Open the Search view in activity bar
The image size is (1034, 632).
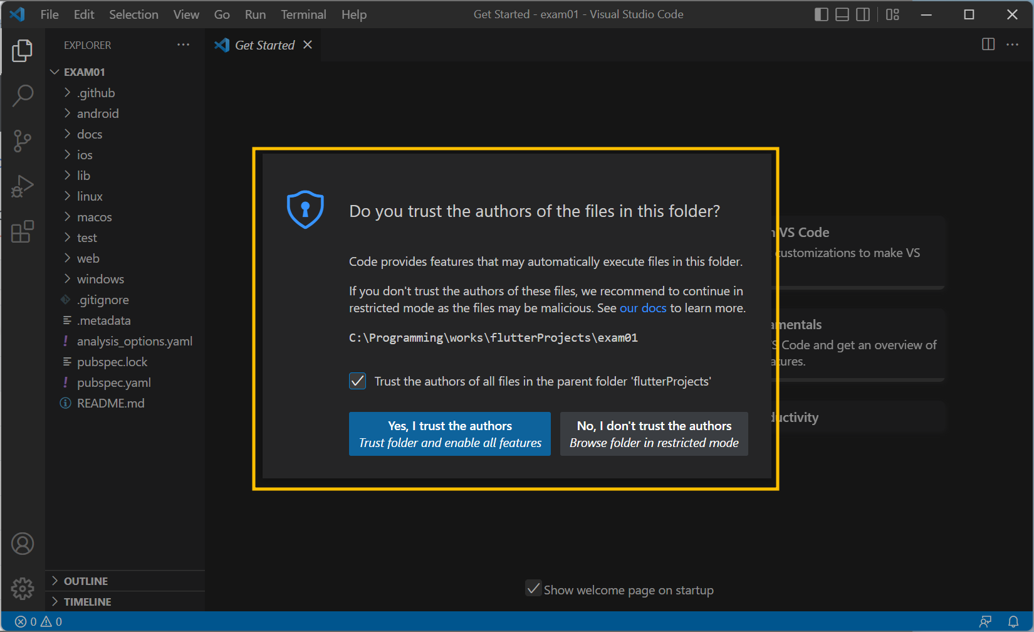pos(23,96)
